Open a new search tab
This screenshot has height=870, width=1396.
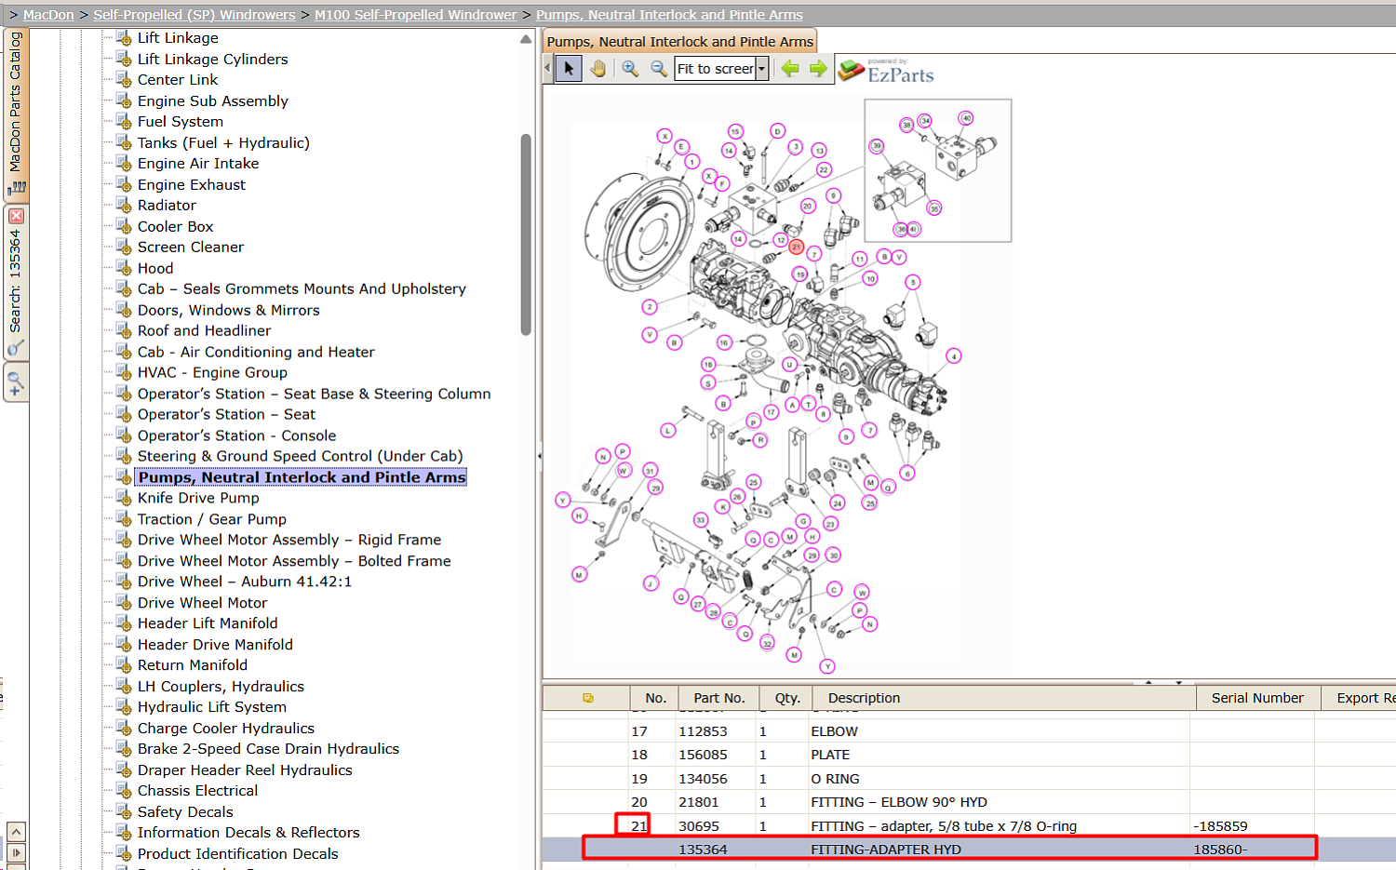point(16,381)
